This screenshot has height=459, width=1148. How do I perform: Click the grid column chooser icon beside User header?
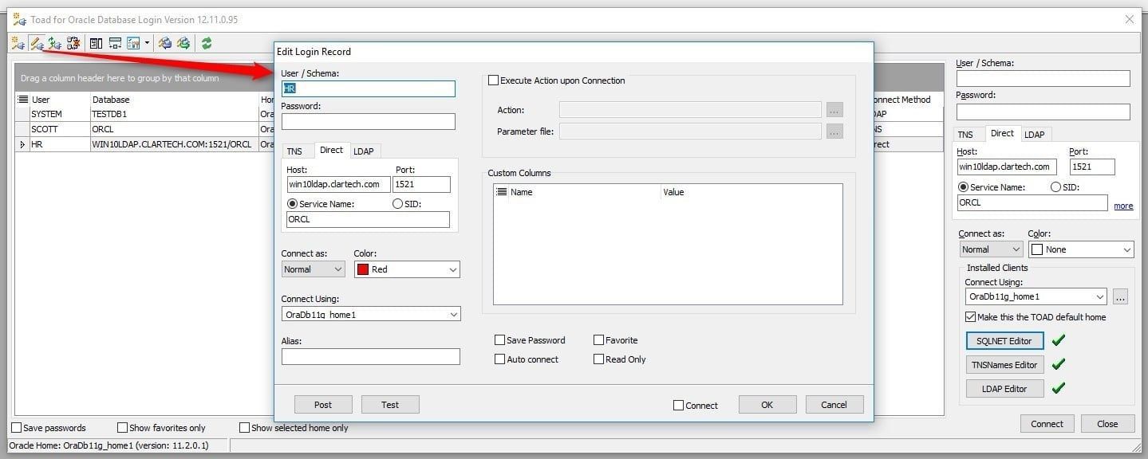22,100
